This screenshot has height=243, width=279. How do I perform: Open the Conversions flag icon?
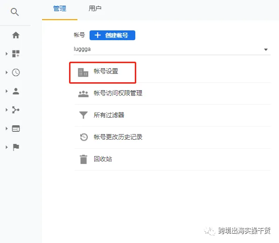pyautogui.click(x=16, y=147)
